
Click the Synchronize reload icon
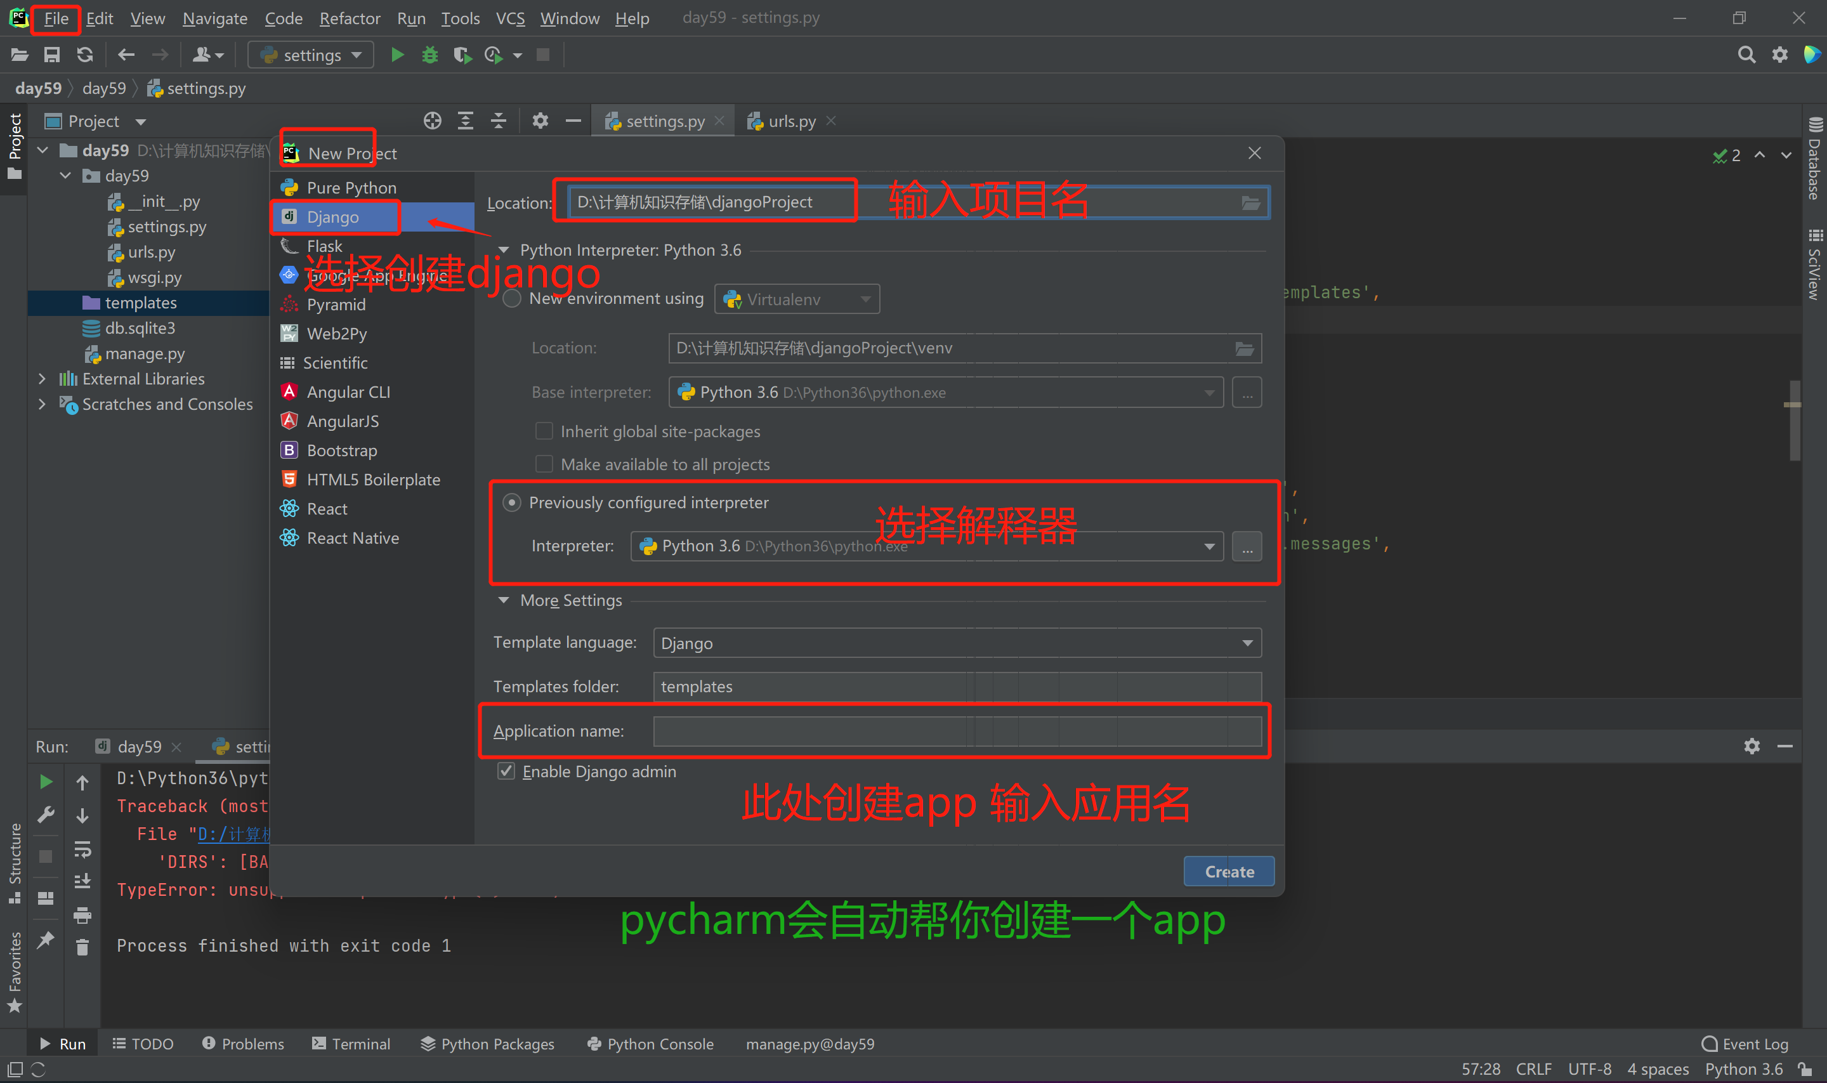[x=86, y=55]
